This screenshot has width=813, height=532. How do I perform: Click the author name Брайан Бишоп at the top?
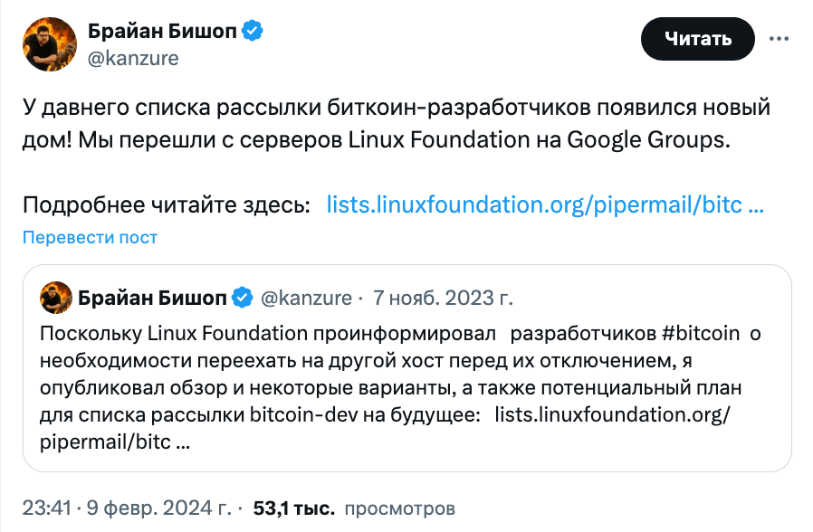162,31
